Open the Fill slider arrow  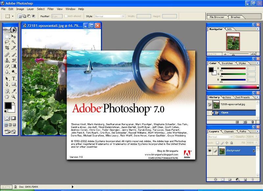coord(256,143)
